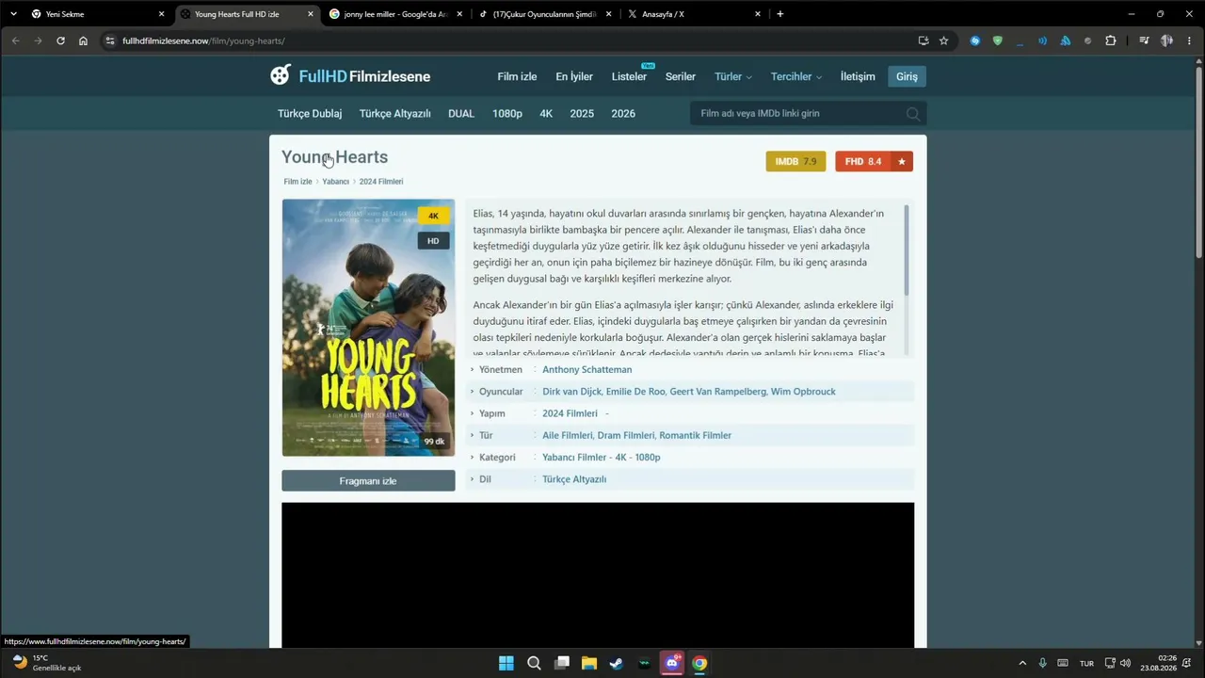Viewport: 1205px width, 678px height.
Task: Show hidden system tray icons
Action: point(1022,663)
